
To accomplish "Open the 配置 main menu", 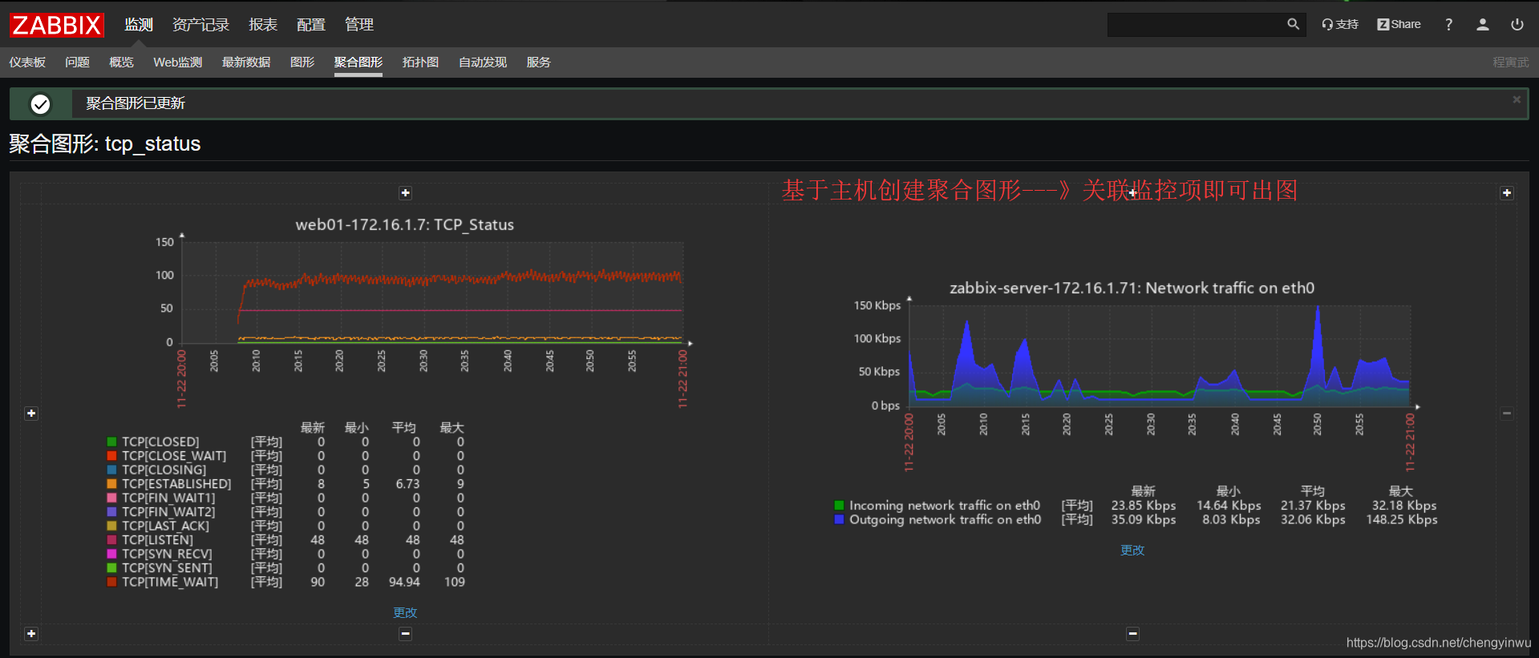I will click(x=311, y=25).
